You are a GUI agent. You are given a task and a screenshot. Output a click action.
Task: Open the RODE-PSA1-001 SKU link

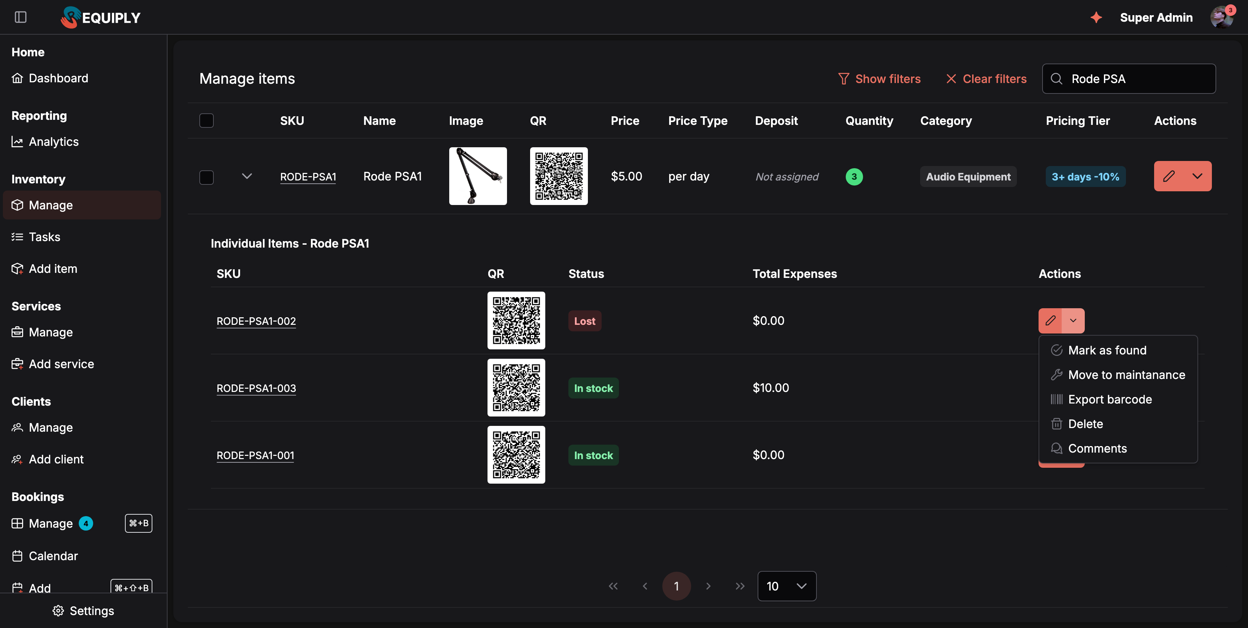(255, 455)
